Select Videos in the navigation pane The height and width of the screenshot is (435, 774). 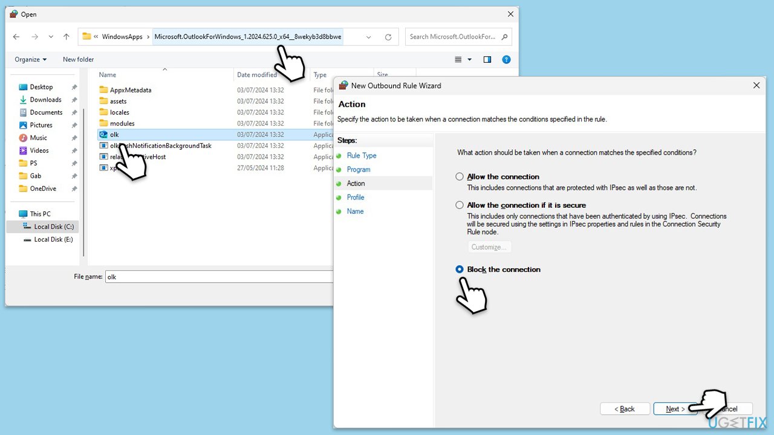pos(39,150)
